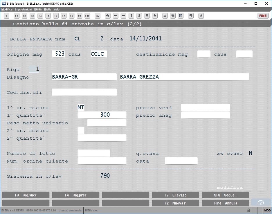Click the Home arrow icon in toolbar
Image resolution: width=272 pixels, height=214 pixels.
[x=108, y=16]
